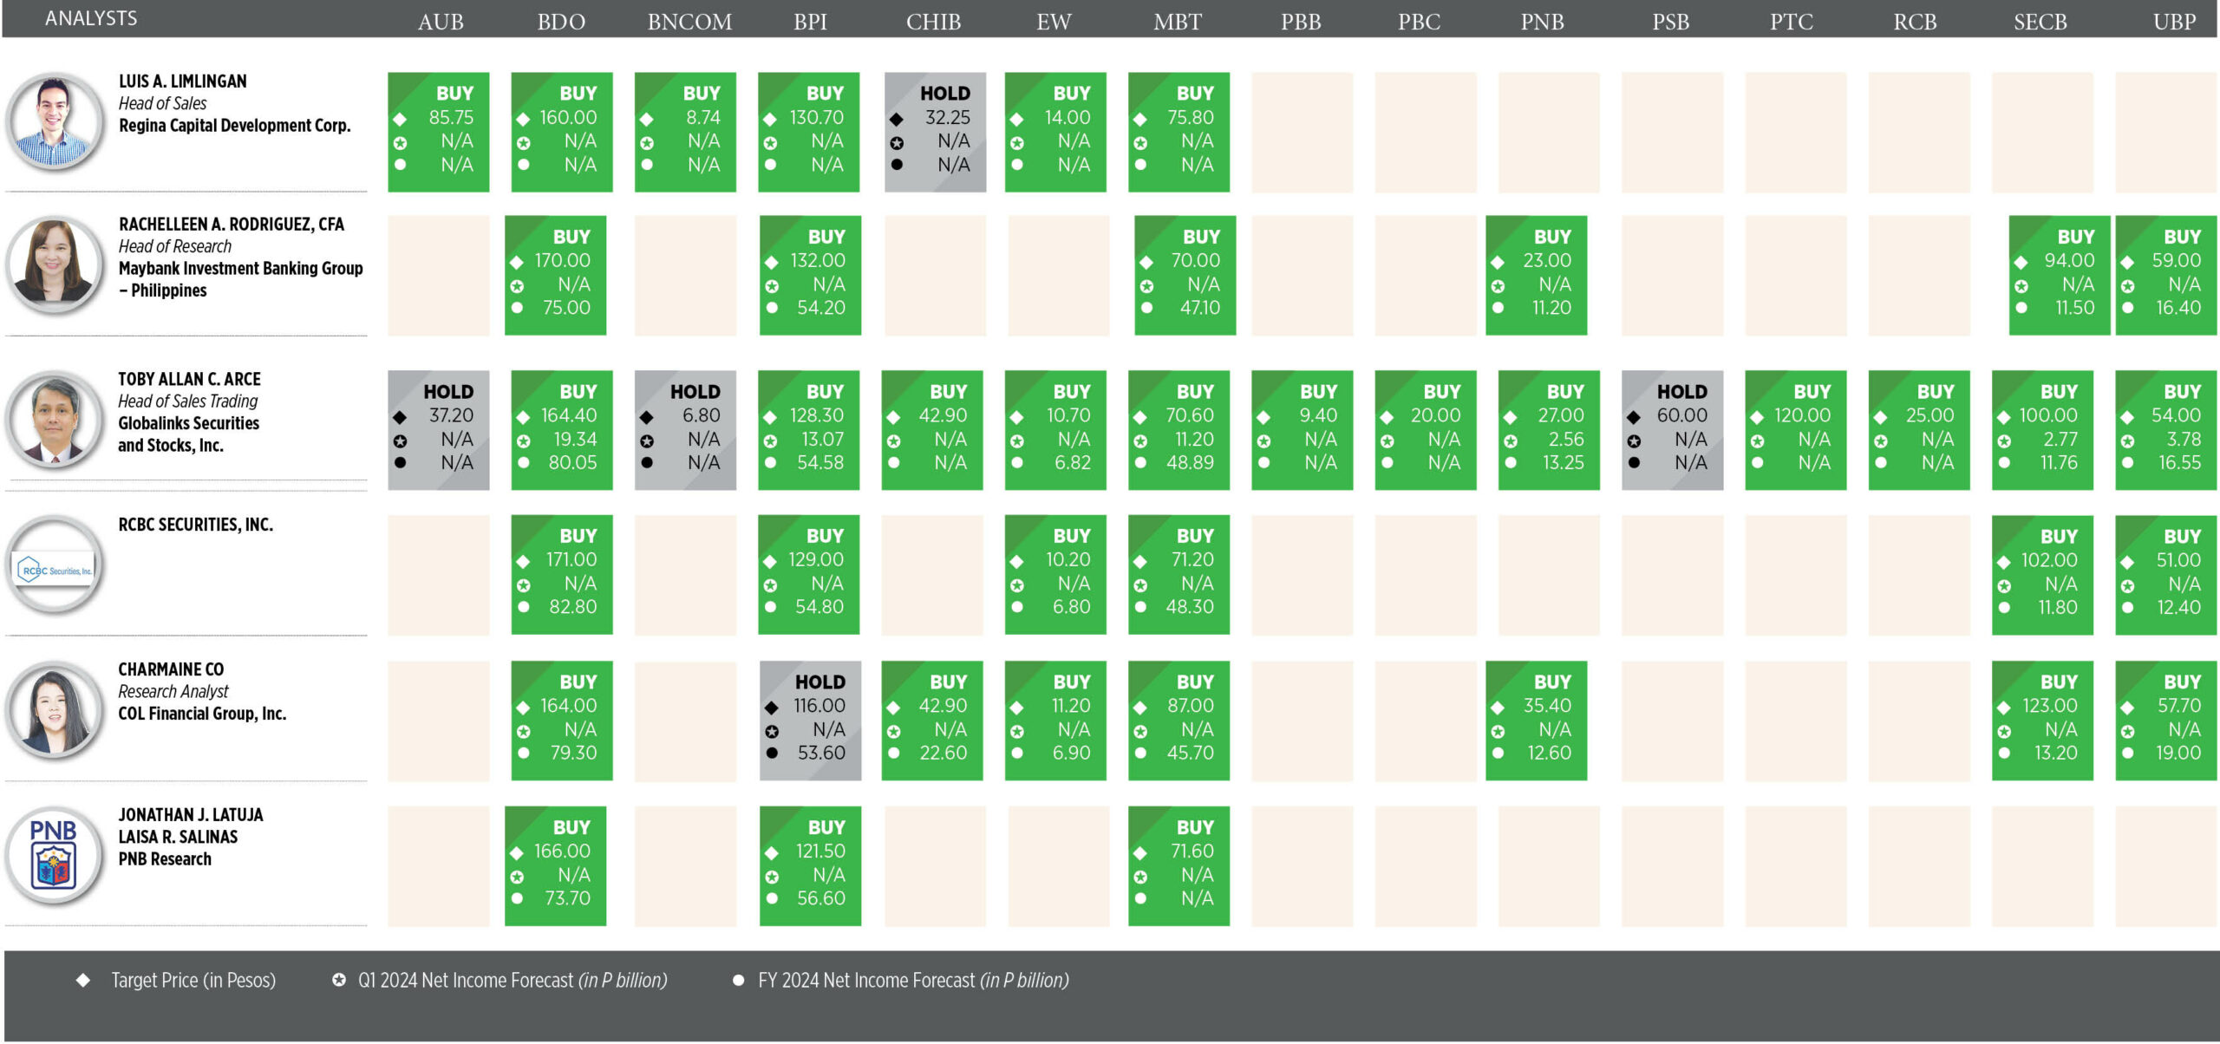Click Toby Allan C. Arce's profile photo

[x=55, y=420]
